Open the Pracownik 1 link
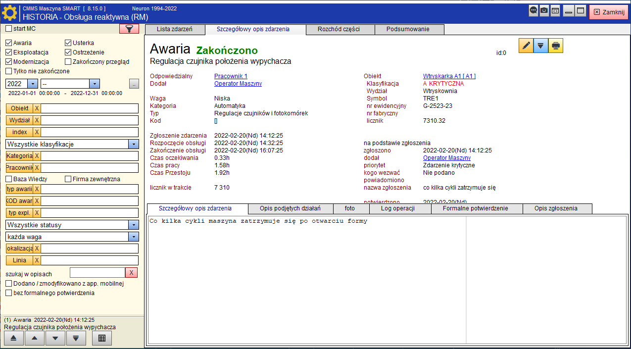The height and width of the screenshot is (349, 631). coord(231,76)
